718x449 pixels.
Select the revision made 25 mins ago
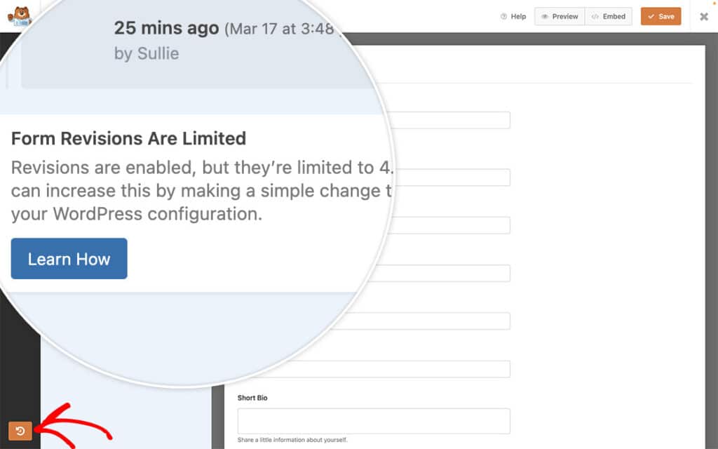[x=165, y=29]
